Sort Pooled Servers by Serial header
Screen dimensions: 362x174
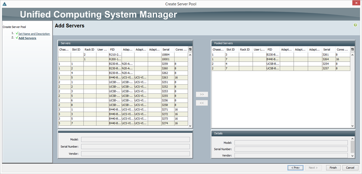point(329,50)
